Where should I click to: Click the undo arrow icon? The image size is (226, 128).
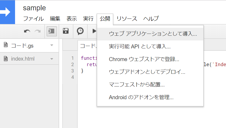click(x=27, y=31)
